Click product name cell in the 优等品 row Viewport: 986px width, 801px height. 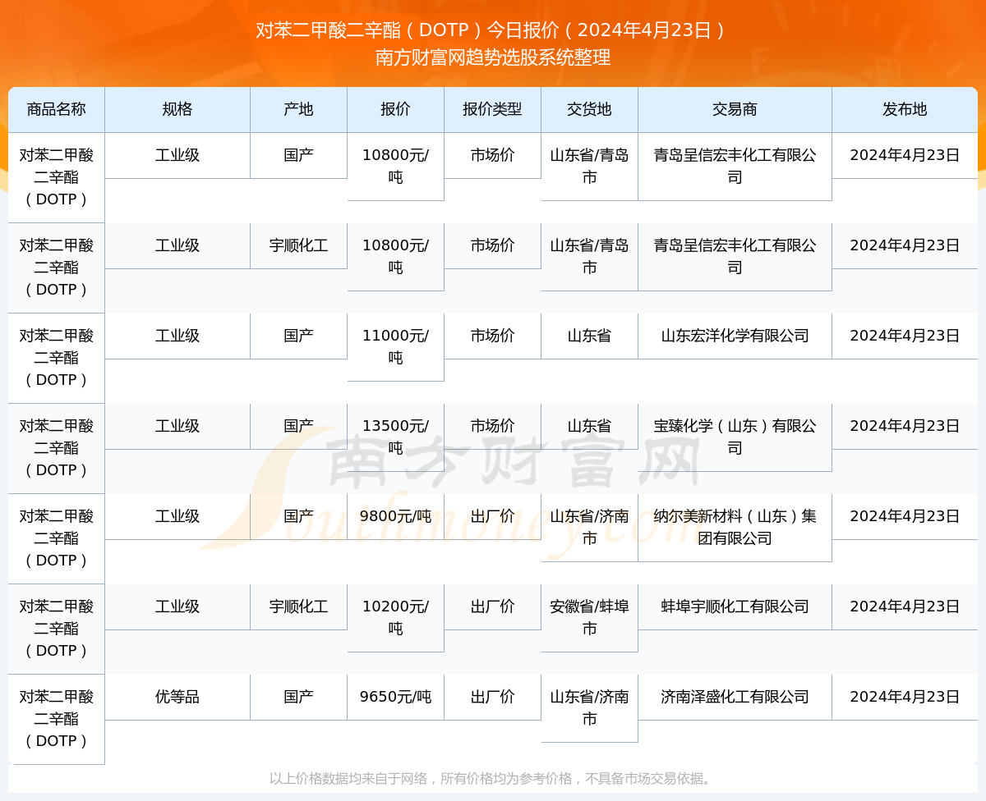pos(56,719)
